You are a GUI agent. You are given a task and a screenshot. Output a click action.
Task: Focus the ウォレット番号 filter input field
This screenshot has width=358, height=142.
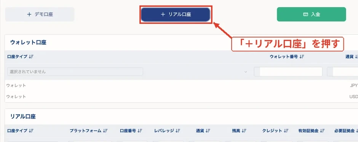288,72
